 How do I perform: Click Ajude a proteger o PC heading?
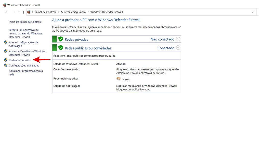coord(96,20)
